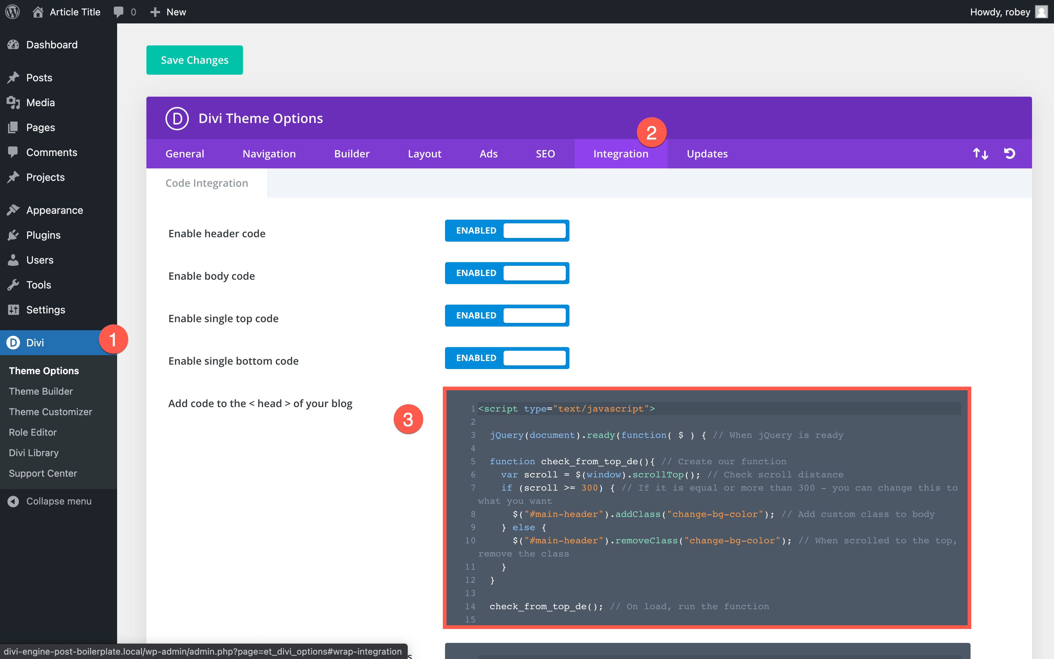The width and height of the screenshot is (1054, 659).
Task: Click the sort/reorder arrows icon
Action: 980,153
